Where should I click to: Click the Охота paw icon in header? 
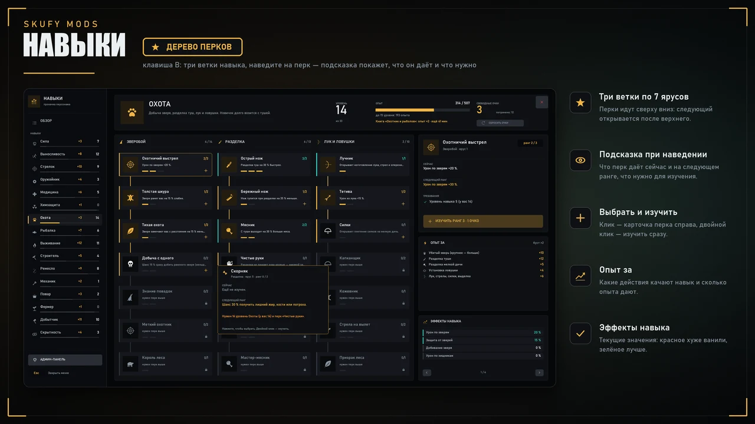tap(132, 112)
